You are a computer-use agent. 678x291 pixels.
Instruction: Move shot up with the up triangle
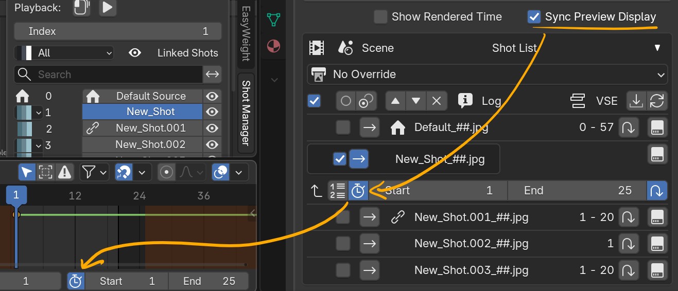(395, 101)
